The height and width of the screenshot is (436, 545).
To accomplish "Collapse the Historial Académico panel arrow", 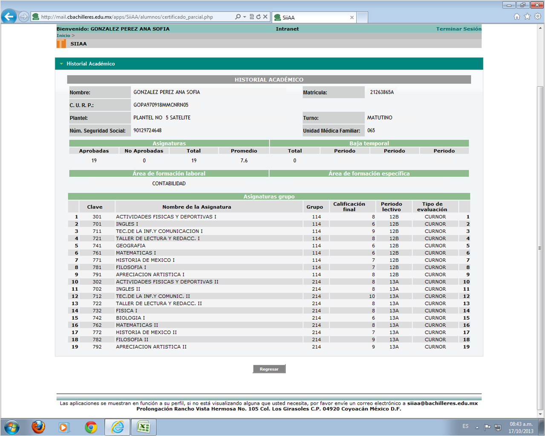I will pyautogui.click(x=61, y=64).
